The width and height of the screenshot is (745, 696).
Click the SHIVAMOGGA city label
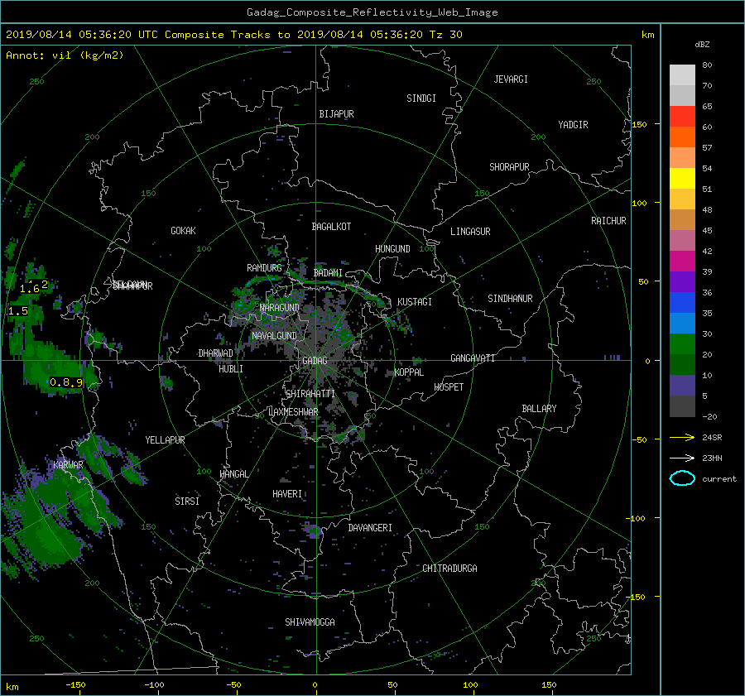click(310, 622)
